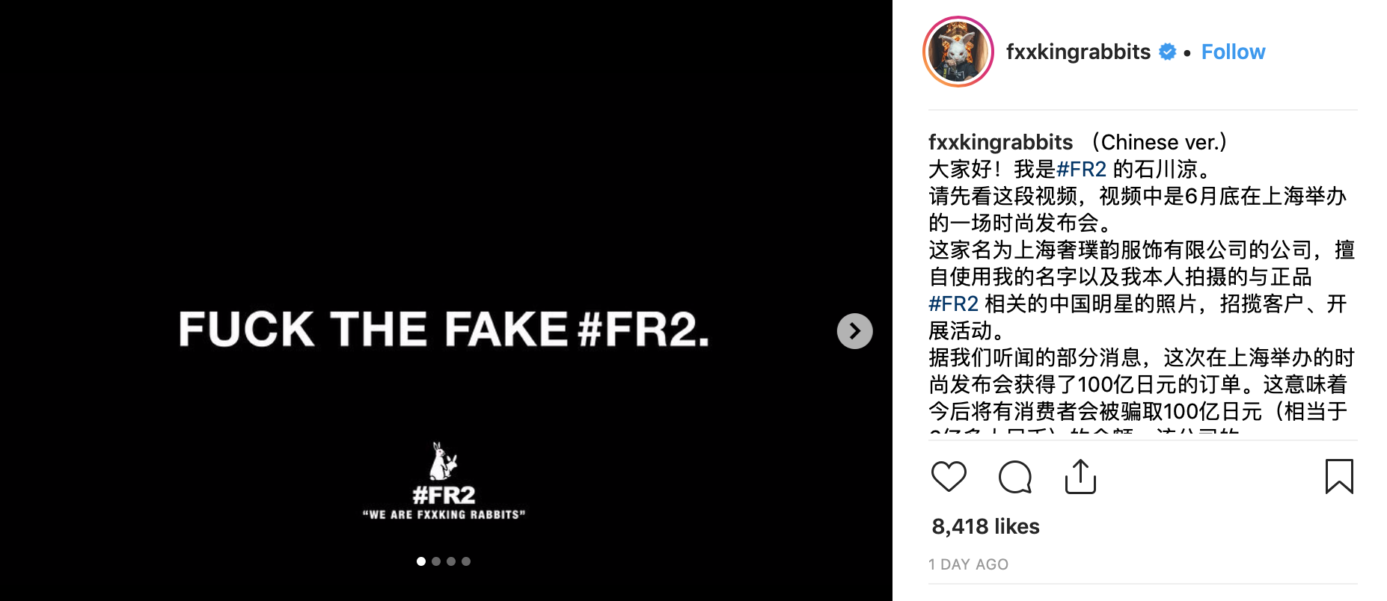Open the fxxkingrabbits profile picture story
This screenshot has height=601, width=1387.
click(x=958, y=52)
